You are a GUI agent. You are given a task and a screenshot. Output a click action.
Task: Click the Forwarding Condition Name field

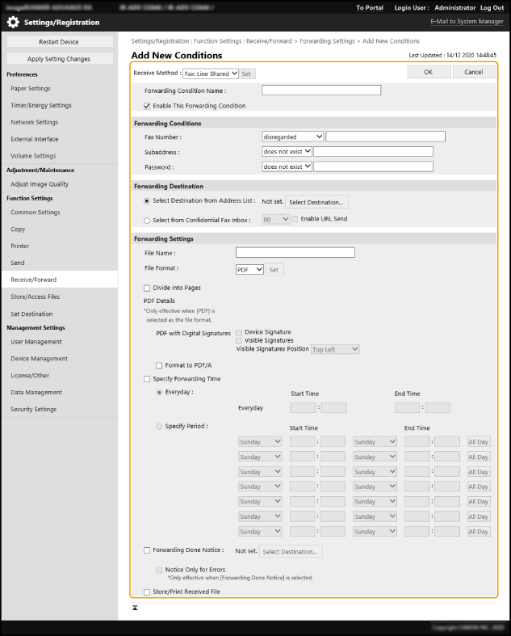pos(320,91)
